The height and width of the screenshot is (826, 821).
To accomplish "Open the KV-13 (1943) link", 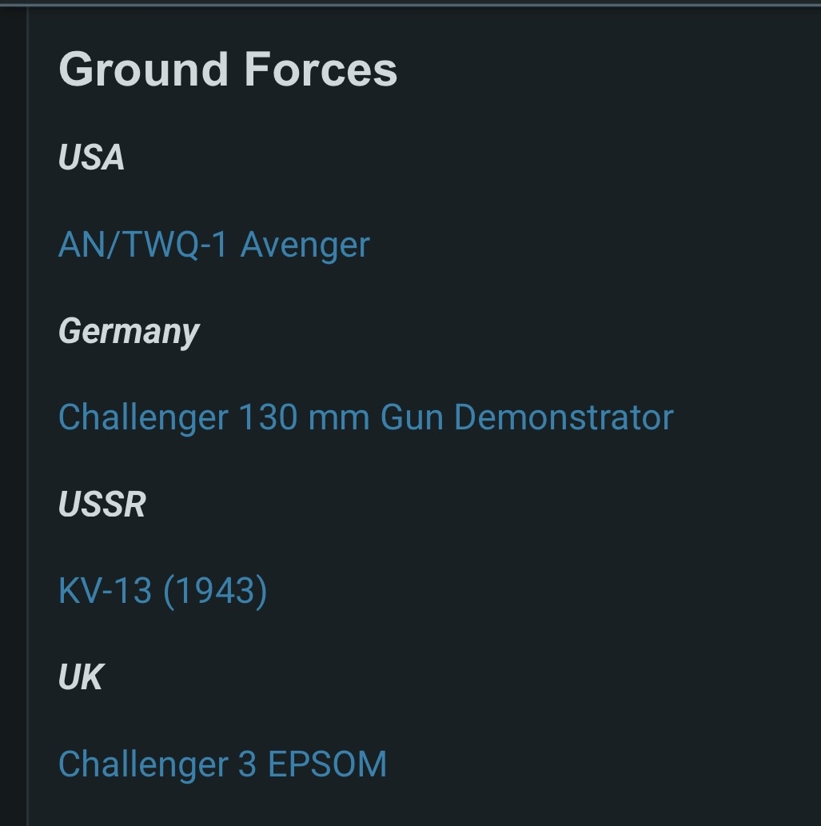I will pyautogui.click(x=162, y=591).
